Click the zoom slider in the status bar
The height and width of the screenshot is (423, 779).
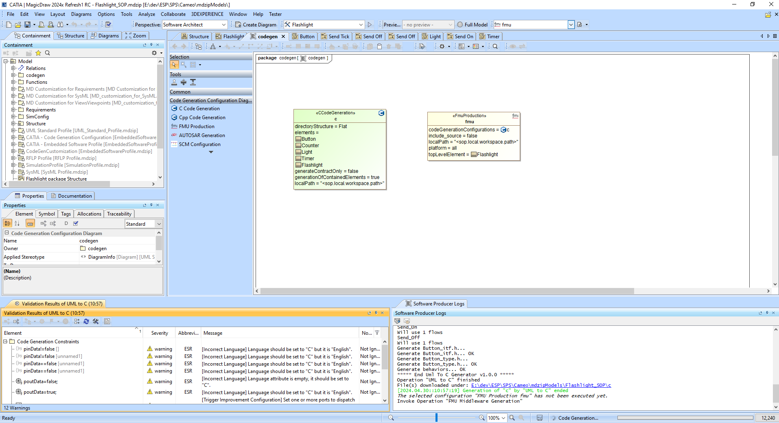tap(436, 418)
